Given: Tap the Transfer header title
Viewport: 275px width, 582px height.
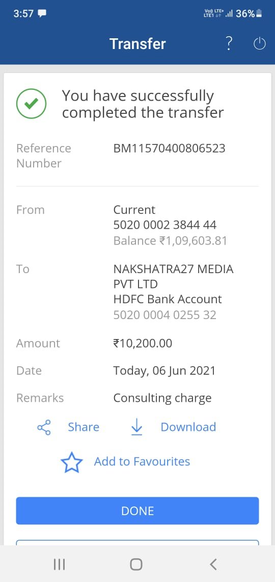Looking at the screenshot, I should 137,44.
